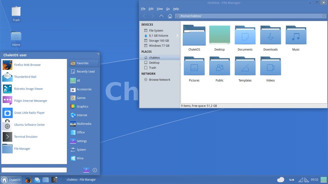Select Browse Network in sidebar
This screenshot has height=184, width=328.
[x=160, y=79]
